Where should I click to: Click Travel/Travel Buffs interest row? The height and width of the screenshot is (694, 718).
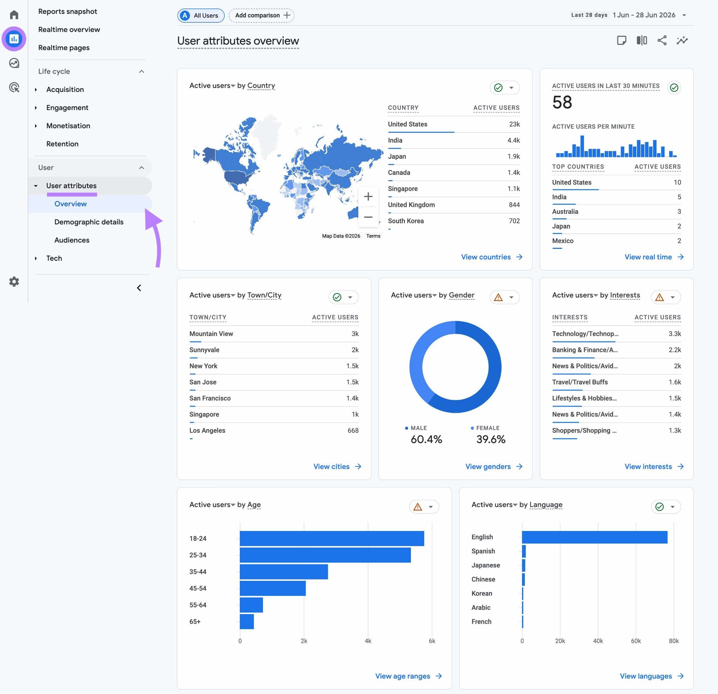(616, 382)
